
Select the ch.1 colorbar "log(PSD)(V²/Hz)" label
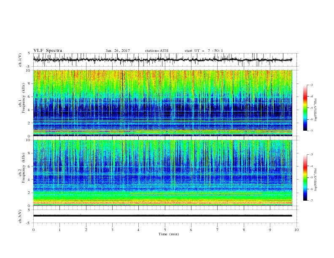coord(315,110)
